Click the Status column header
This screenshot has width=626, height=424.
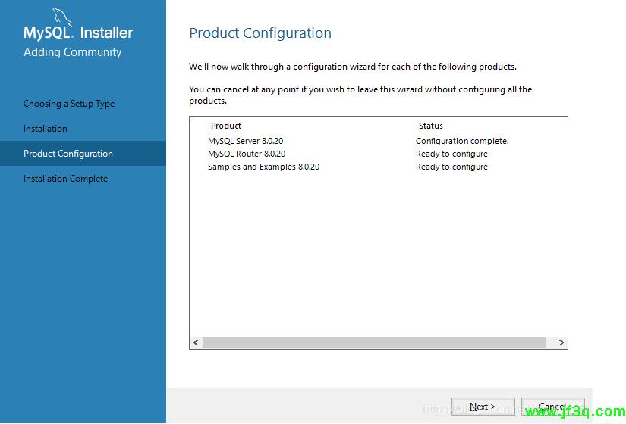(x=431, y=126)
